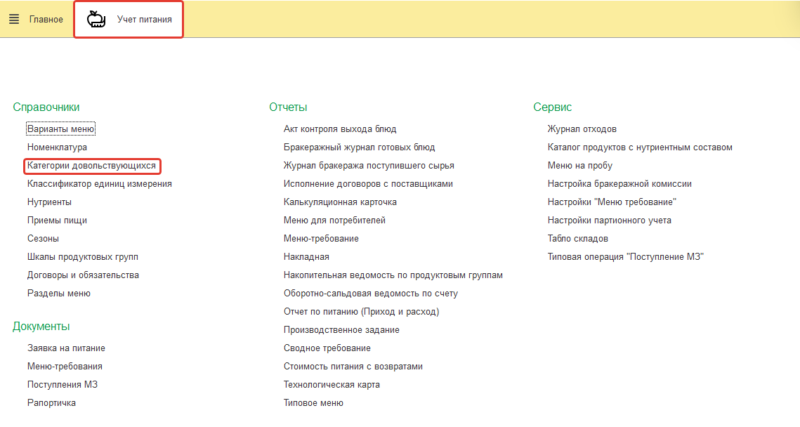Launch Акт контроля выхода блюд report
This screenshot has height=427, width=800.
pos(340,129)
